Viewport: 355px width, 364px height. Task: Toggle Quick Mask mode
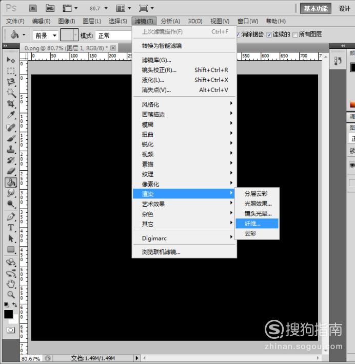[x=11, y=330]
